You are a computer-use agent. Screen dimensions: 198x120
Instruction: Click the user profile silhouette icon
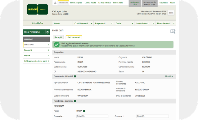[x=55, y=3]
